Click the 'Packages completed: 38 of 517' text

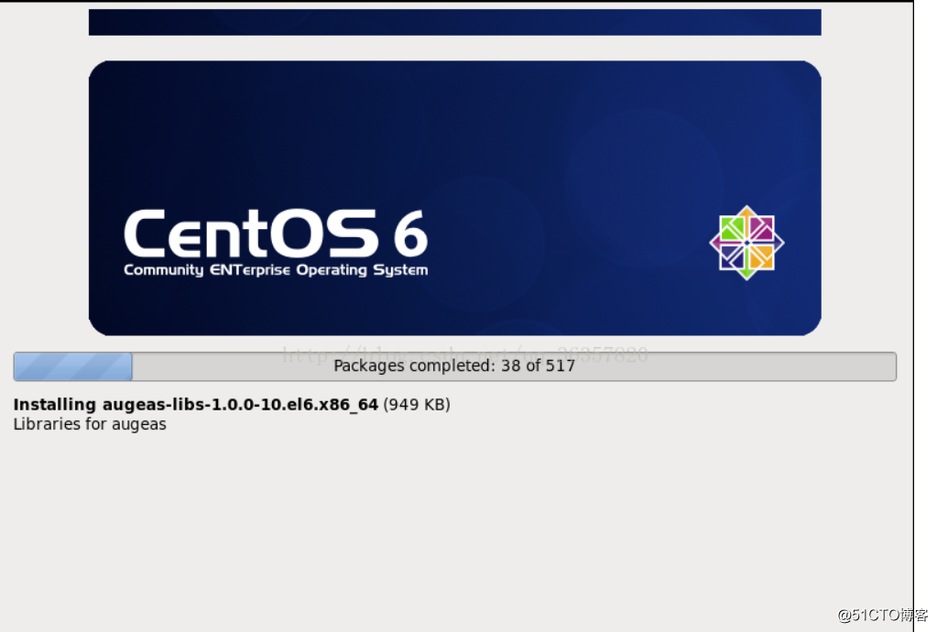point(454,365)
